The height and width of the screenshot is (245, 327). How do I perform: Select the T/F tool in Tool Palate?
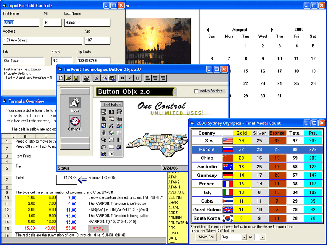[112, 126]
